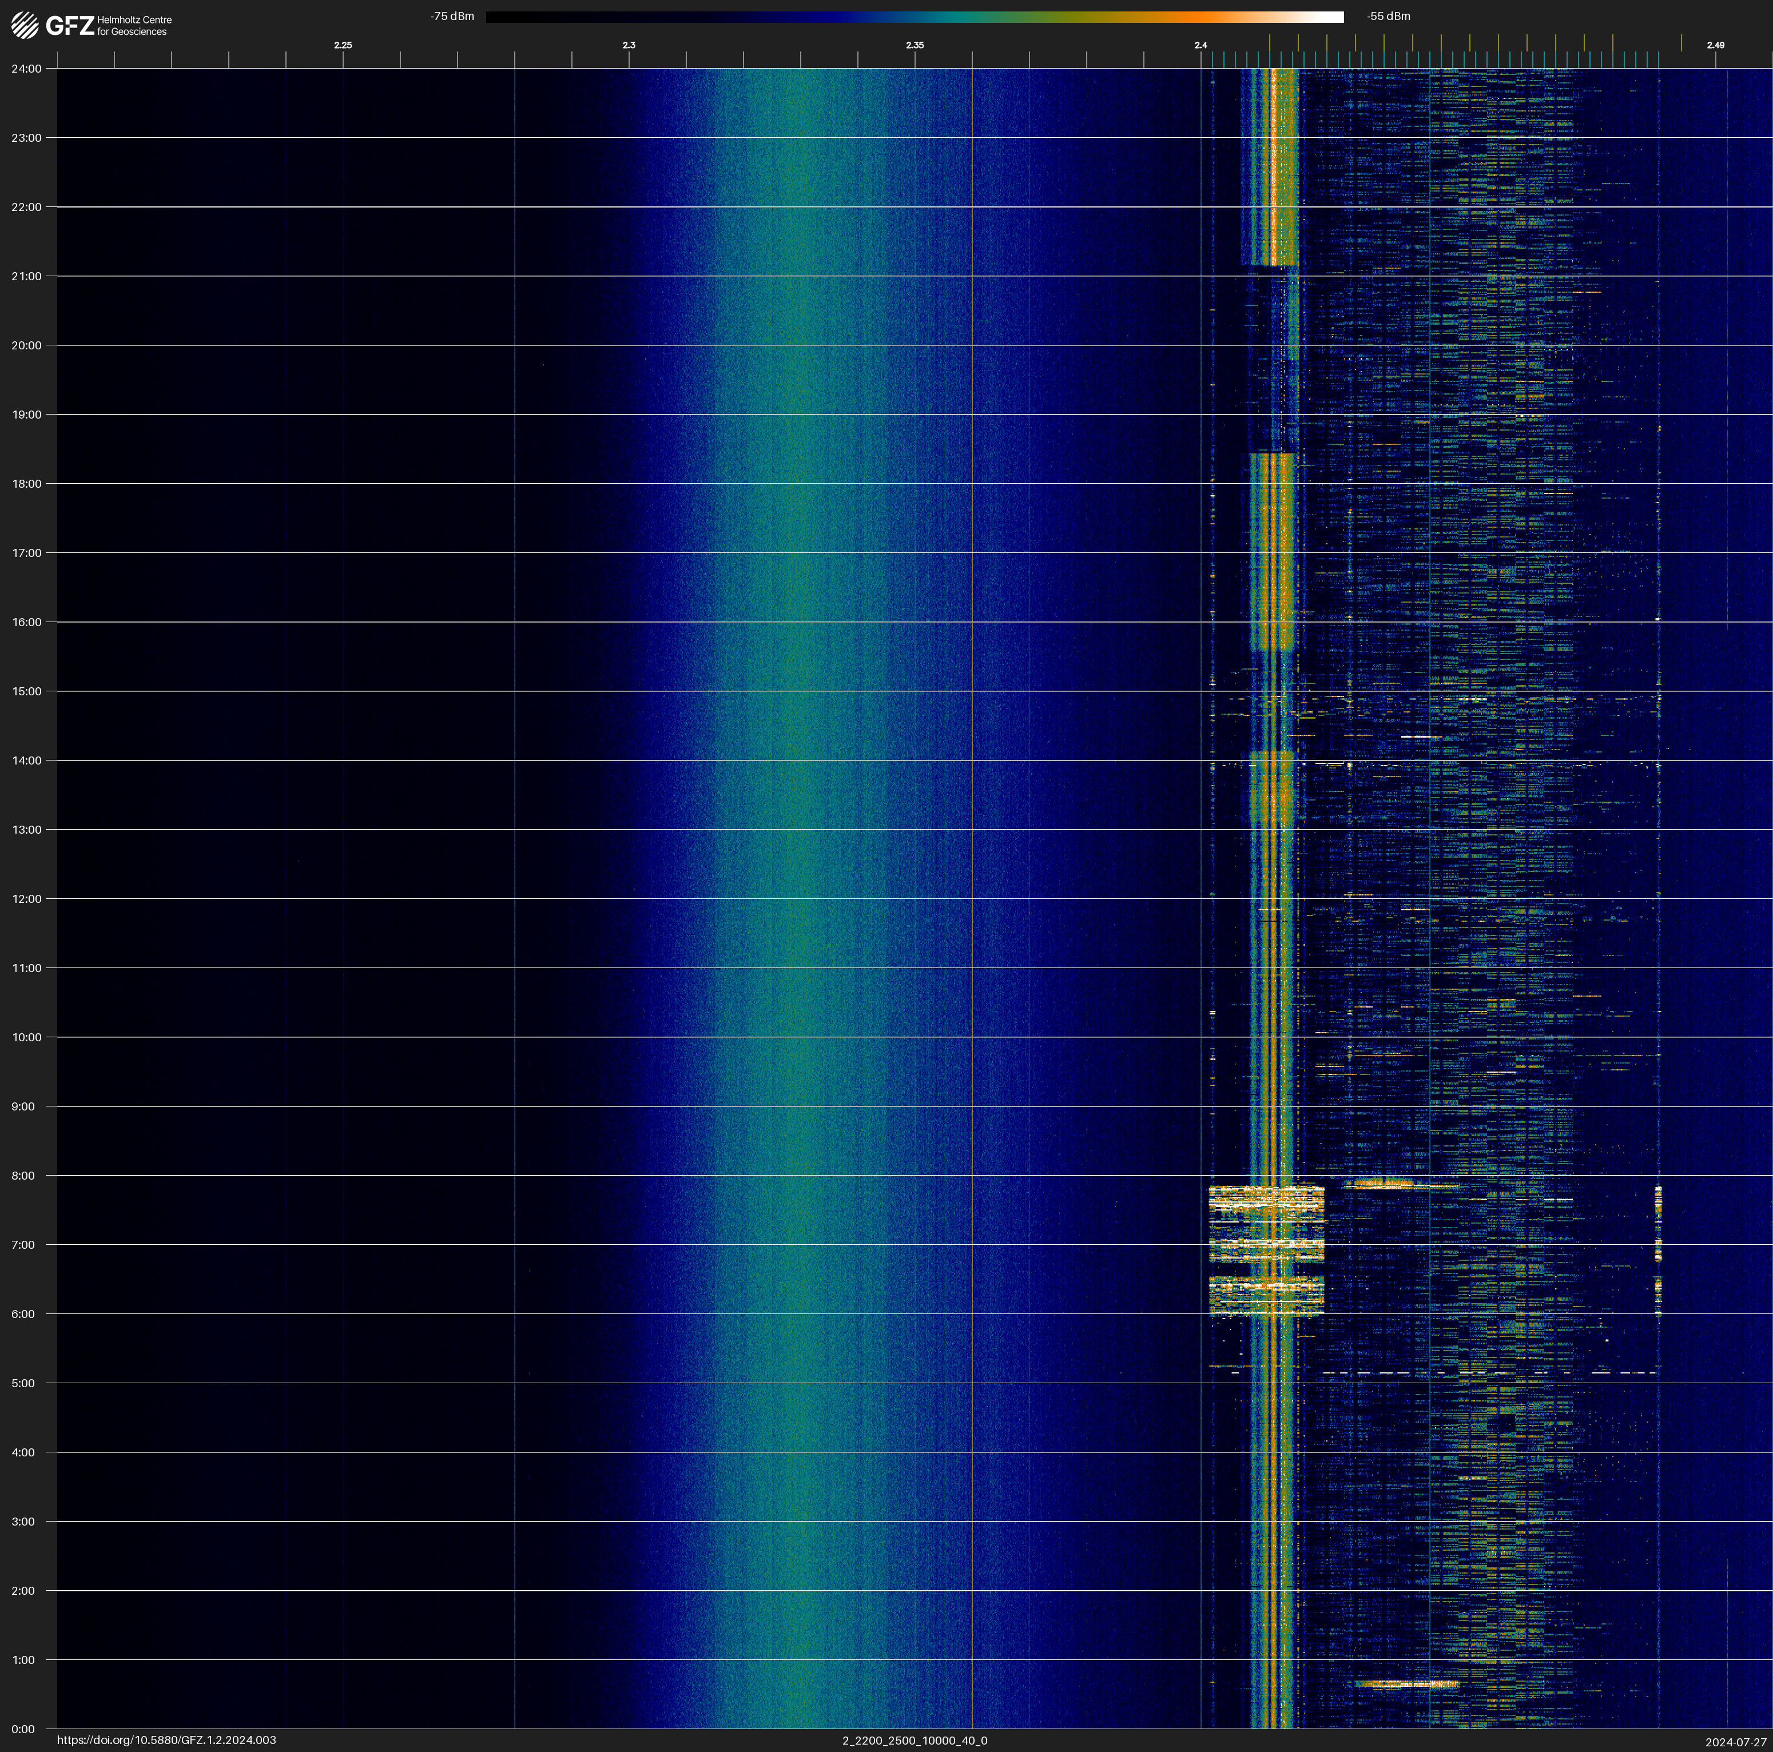Click the 2_2200_2500_10000_40_0 filename label
Screen dimensions: 1773x1752
point(914,1740)
